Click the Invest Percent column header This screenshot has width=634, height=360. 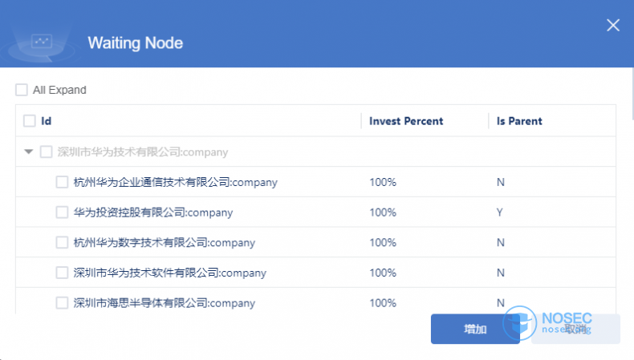(x=406, y=121)
